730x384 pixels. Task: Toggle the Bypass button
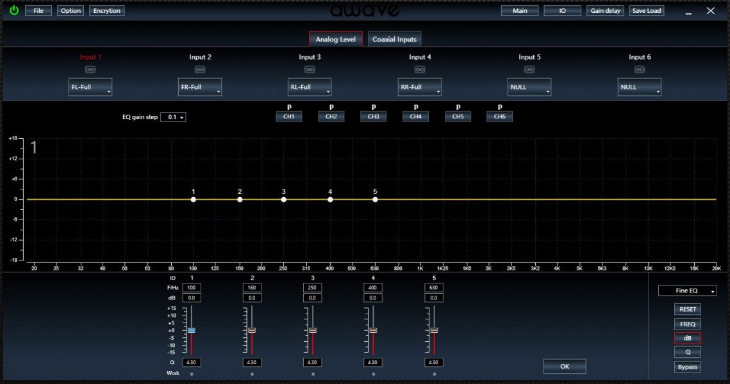pos(687,367)
